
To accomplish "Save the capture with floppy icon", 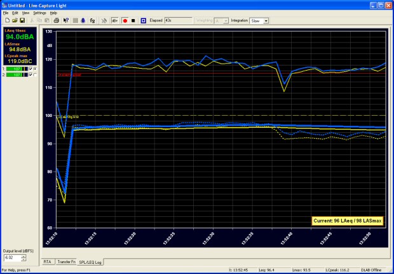I will click(22, 20).
